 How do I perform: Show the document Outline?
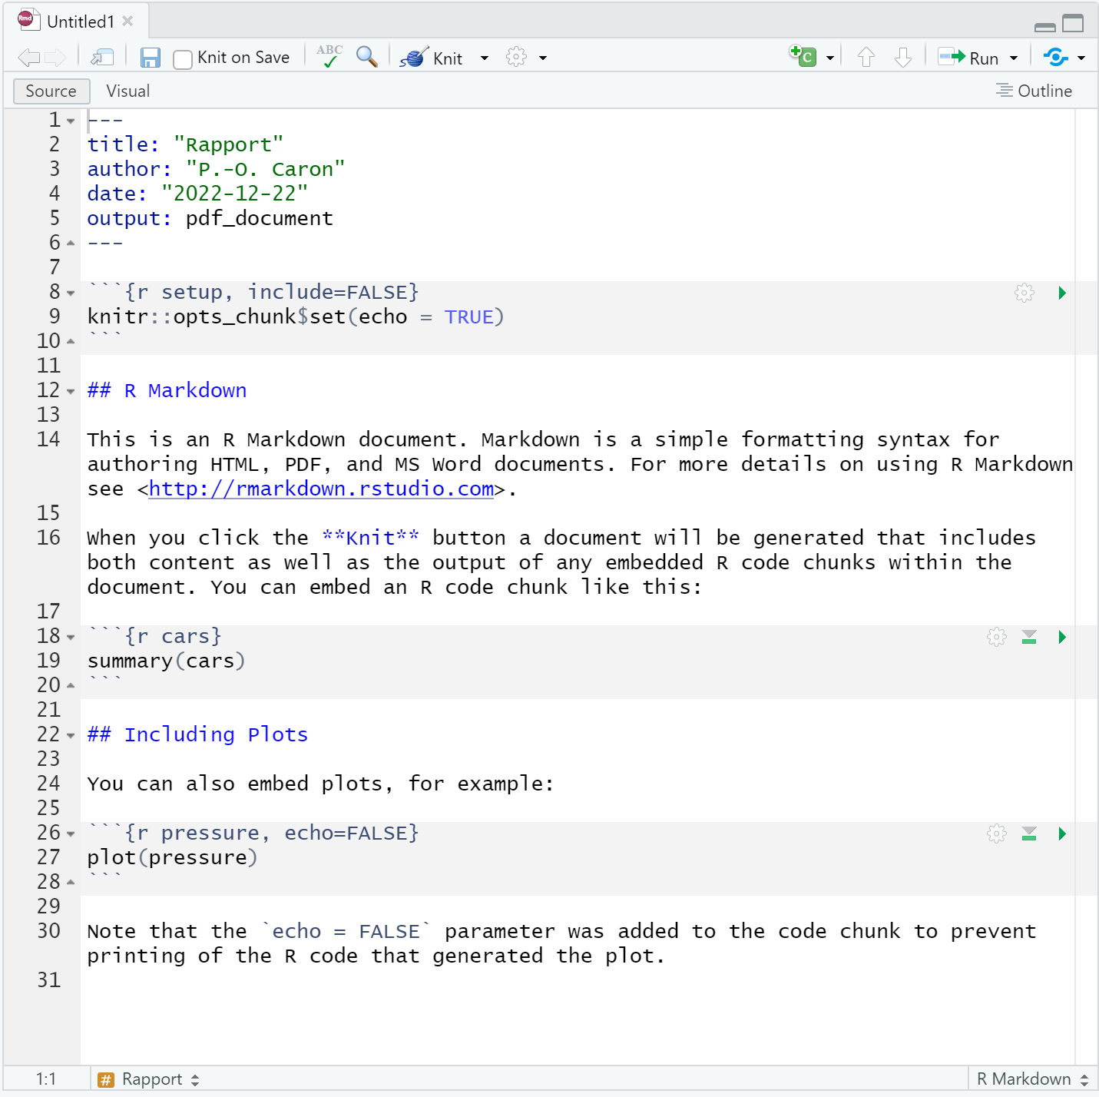pyautogui.click(x=1034, y=91)
